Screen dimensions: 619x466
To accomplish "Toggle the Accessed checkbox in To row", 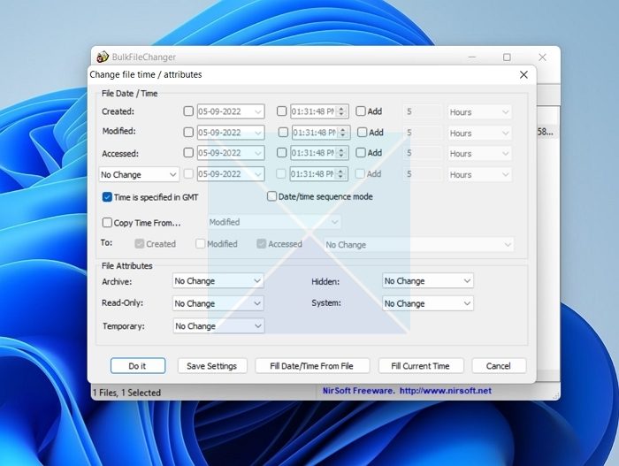I will pos(261,244).
